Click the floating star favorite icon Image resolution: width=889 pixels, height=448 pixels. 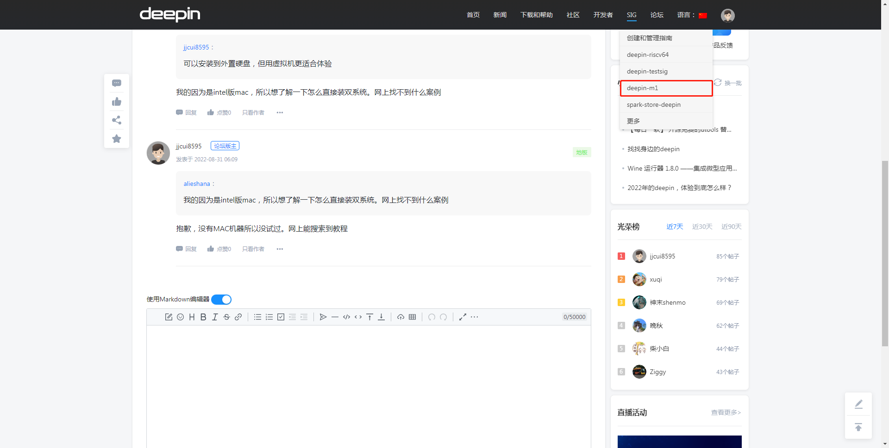(x=117, y=139)
